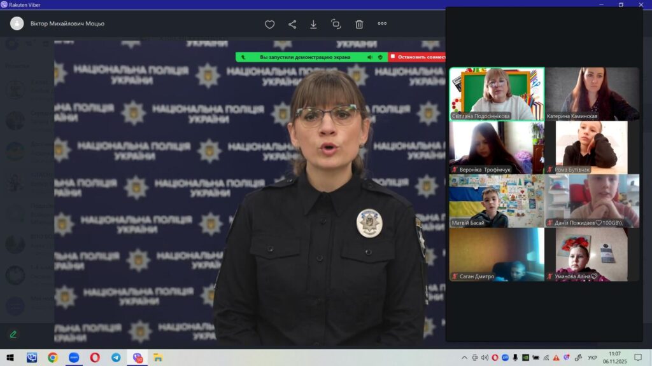Toggle the speaker icon in screen share bar
The image size is (652, 366).
point(369,57)
